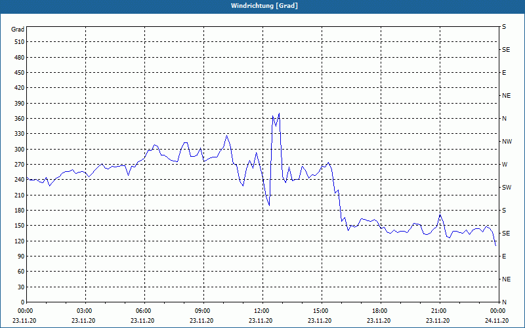Pick the 300 y-axis label
The height and width of the screenshot is (328, 525).
20,150
